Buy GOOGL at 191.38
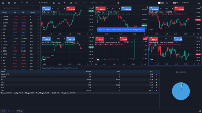Image resolution: width=202 pixels, height=113 pixels. tap(178, 39)
